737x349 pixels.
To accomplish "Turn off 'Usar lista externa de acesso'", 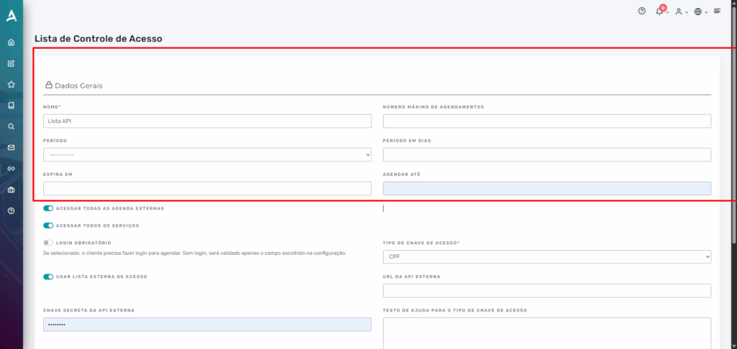I will (49, 276).
